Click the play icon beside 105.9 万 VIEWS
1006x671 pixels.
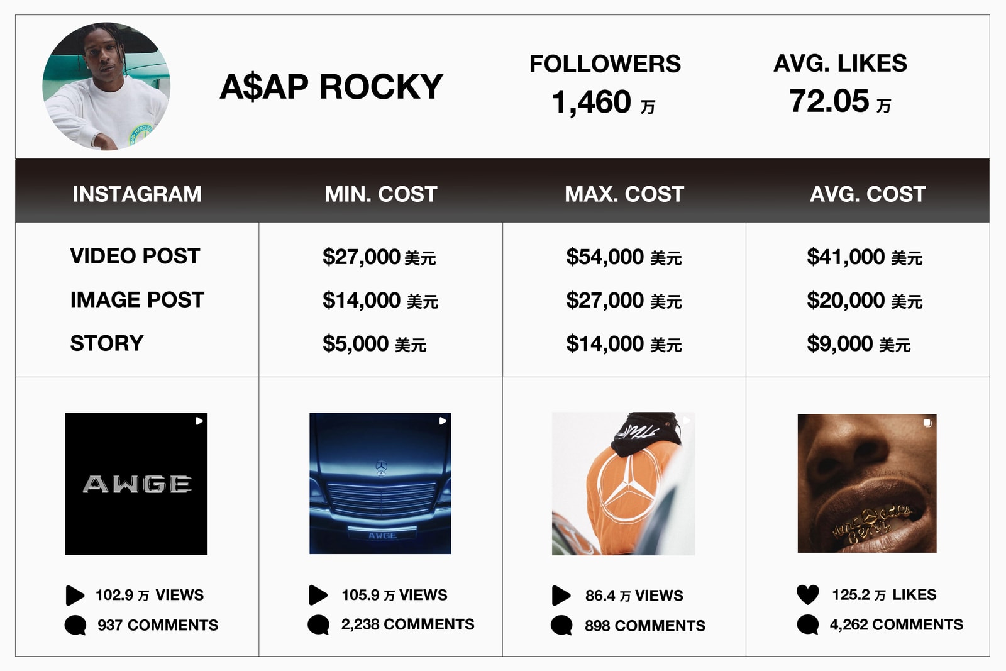point(318,595)
